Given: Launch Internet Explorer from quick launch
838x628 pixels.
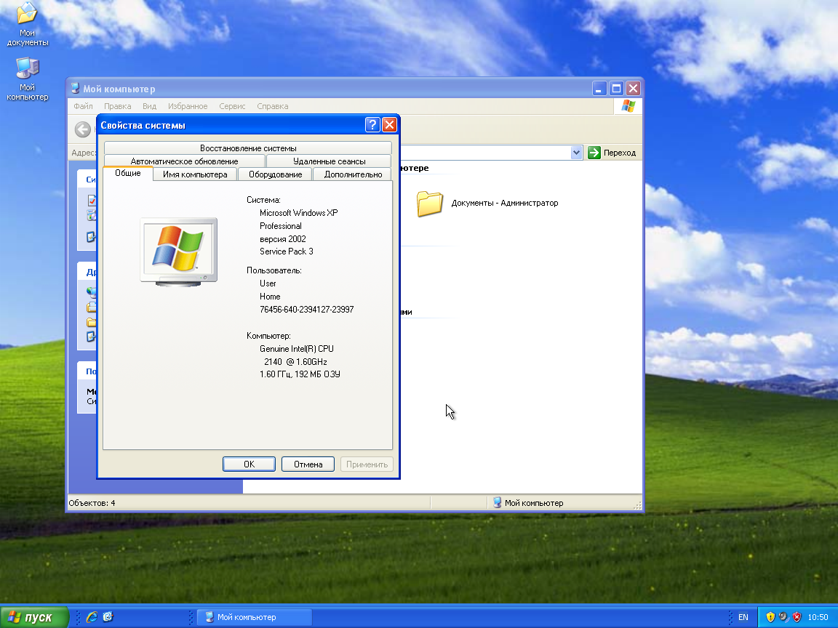Looking at the screenshot, I should [x=92, y=617].
